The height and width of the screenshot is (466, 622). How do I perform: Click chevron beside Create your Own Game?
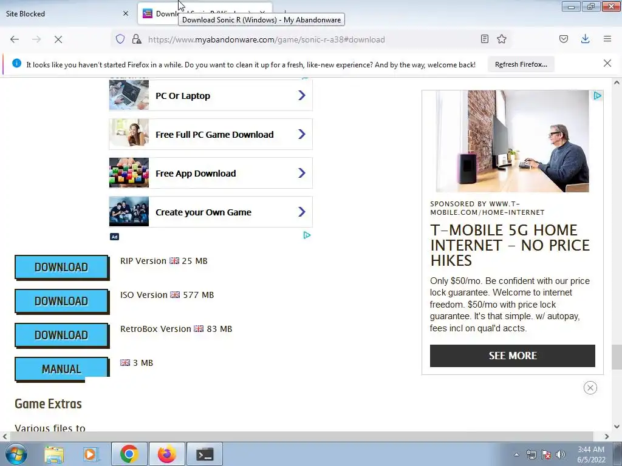point(302,212)
